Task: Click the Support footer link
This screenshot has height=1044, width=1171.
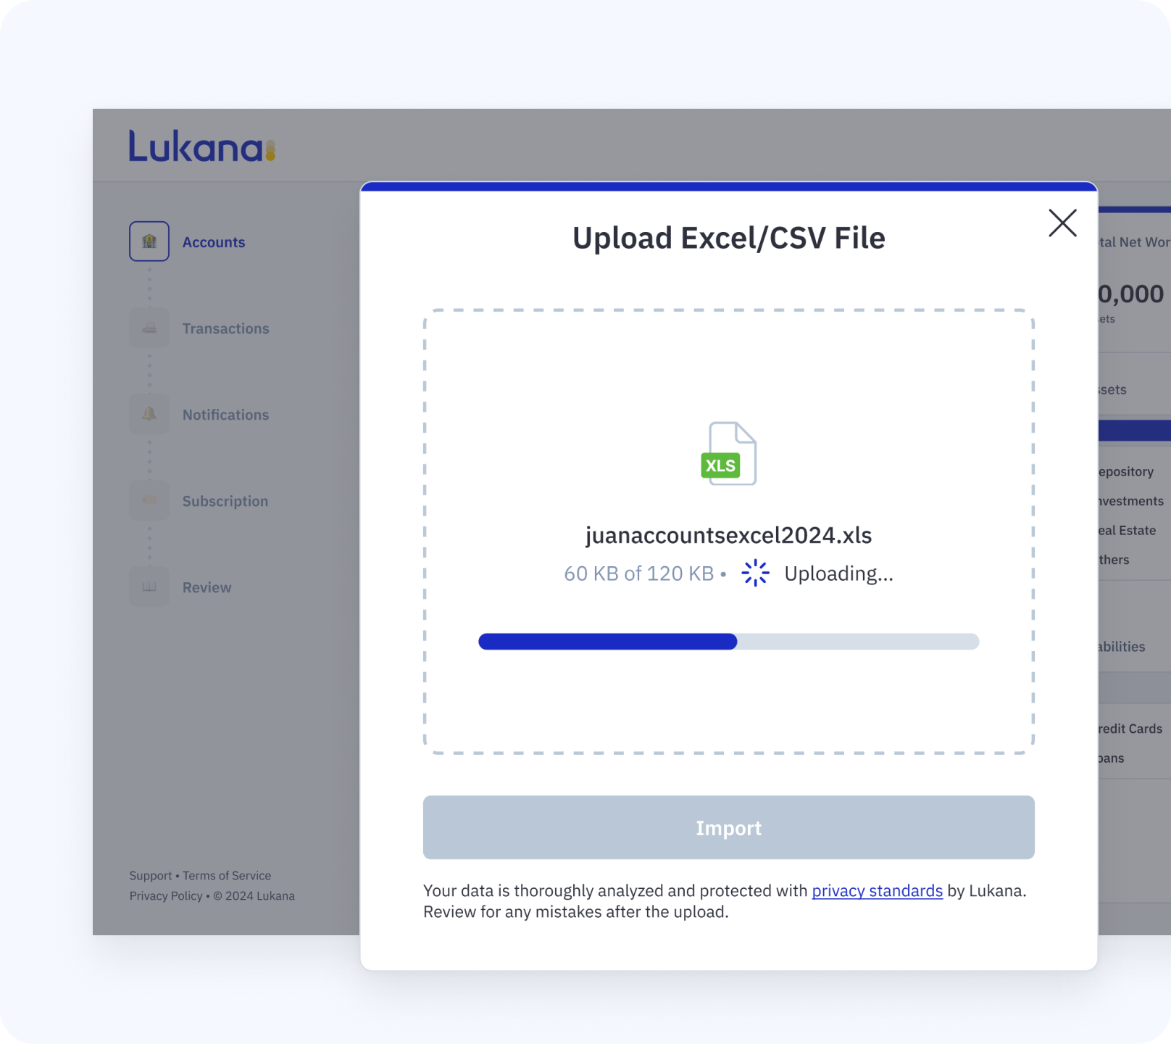Action: 151,876
